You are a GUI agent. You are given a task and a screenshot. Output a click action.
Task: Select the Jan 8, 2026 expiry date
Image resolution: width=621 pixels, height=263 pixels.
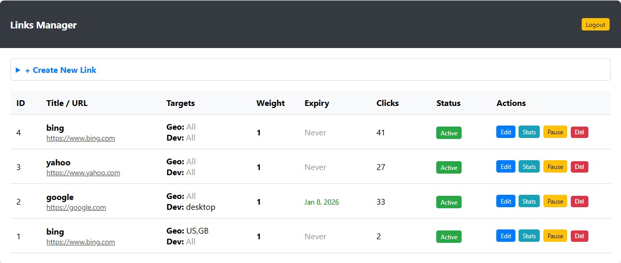322,202
